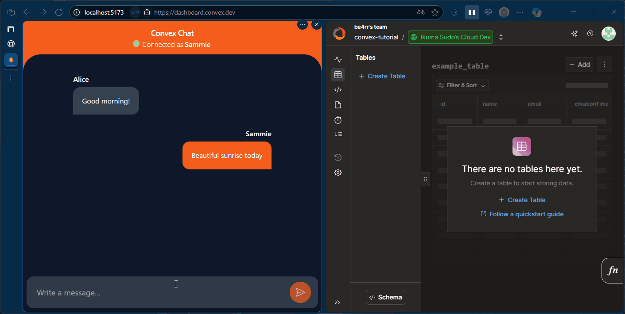Add this page to favorites star
Viewport: 625px width, 314px height.
[435, 12]
